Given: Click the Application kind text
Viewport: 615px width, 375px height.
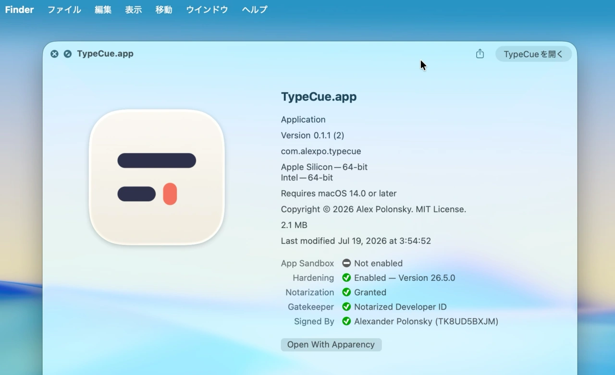Looking at the screenshot, I should coord(303,120).
